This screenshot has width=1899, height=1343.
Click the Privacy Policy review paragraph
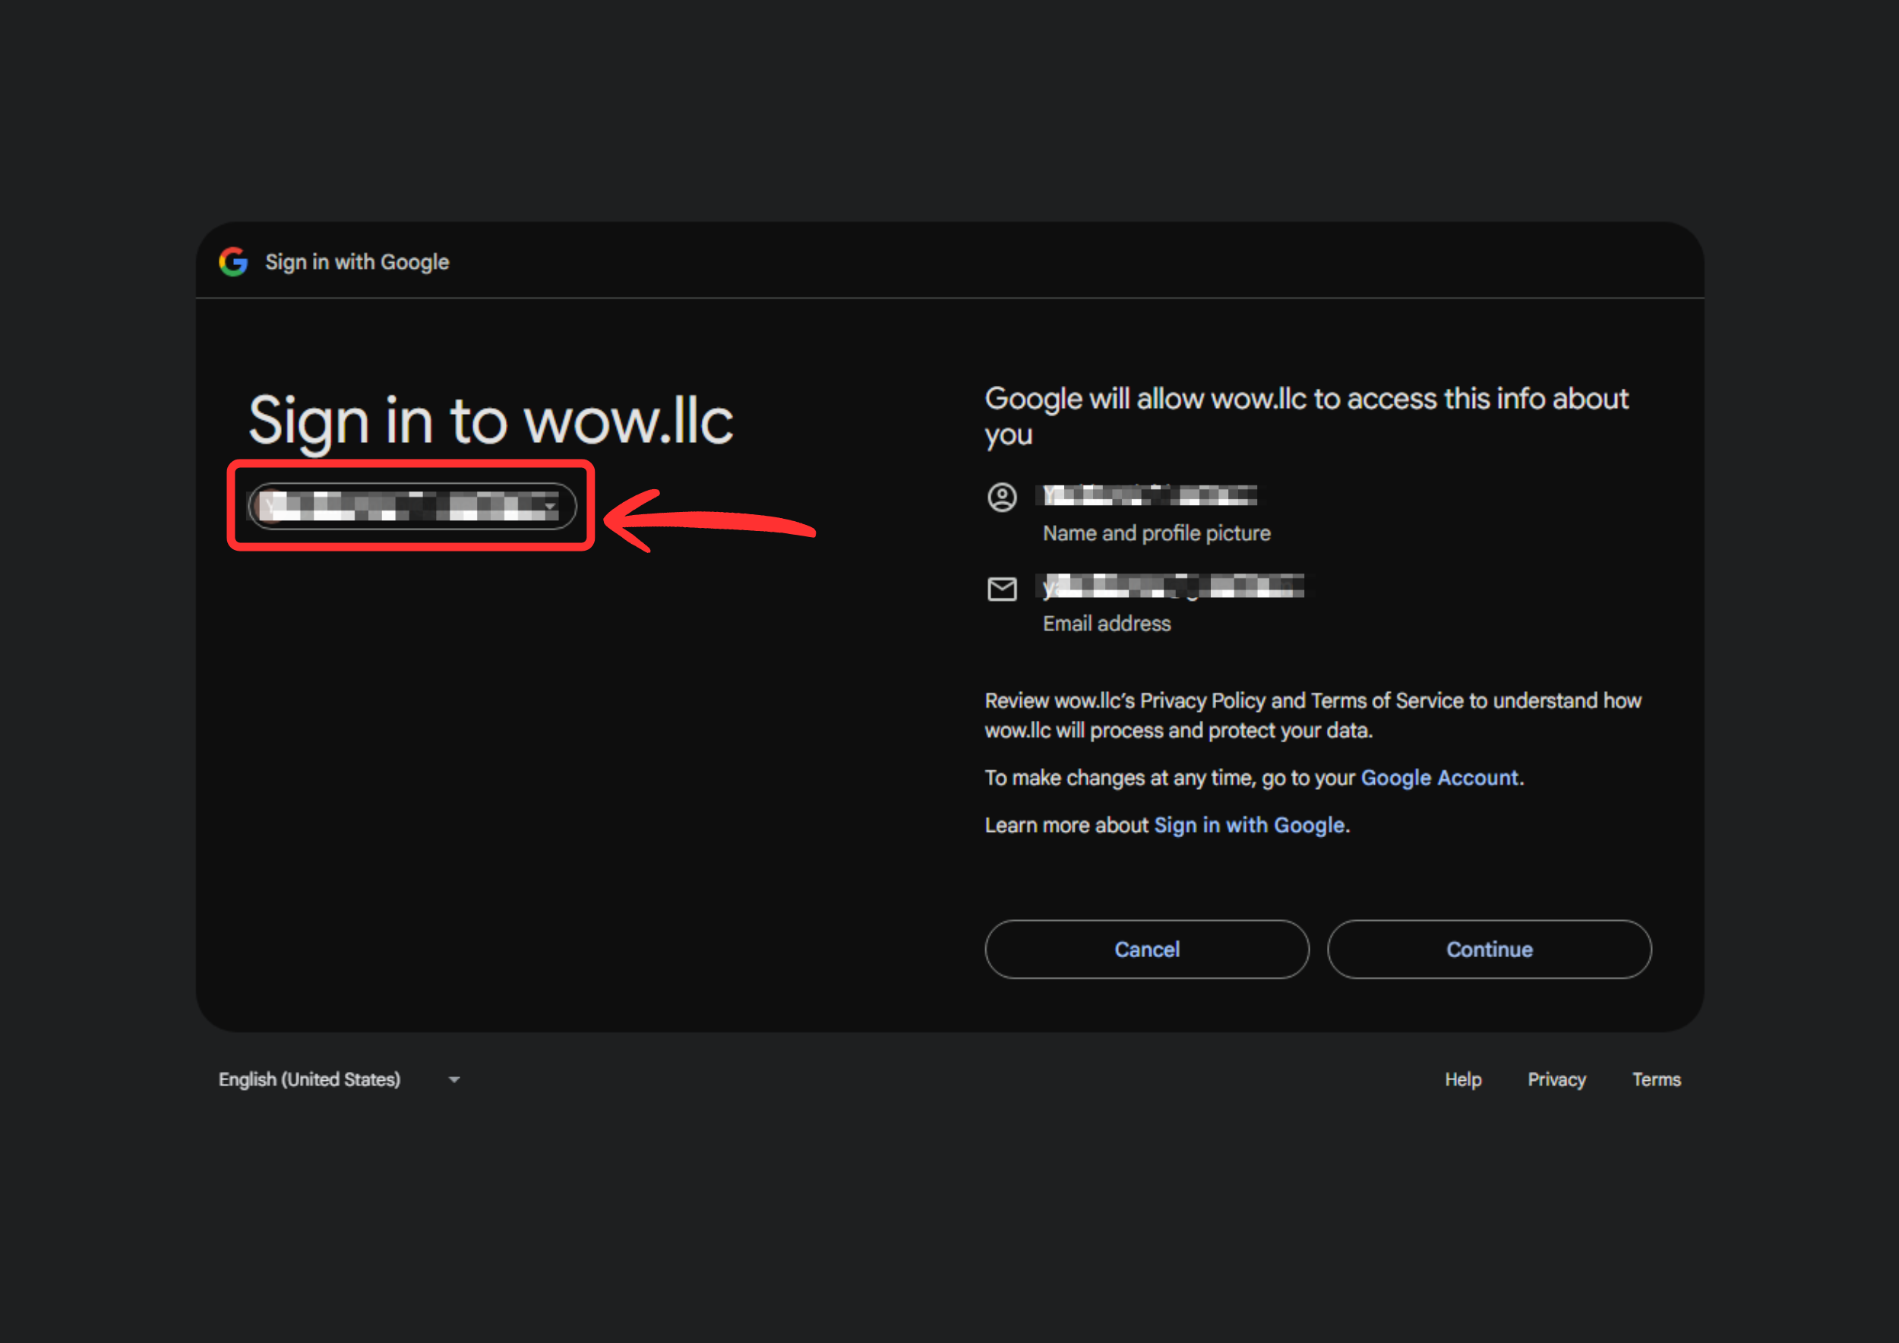tap(1313, 716)
